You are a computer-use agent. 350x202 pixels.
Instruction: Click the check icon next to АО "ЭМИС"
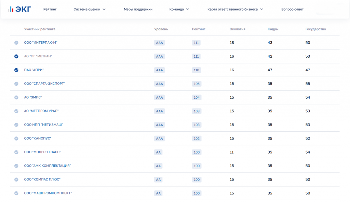16,98
